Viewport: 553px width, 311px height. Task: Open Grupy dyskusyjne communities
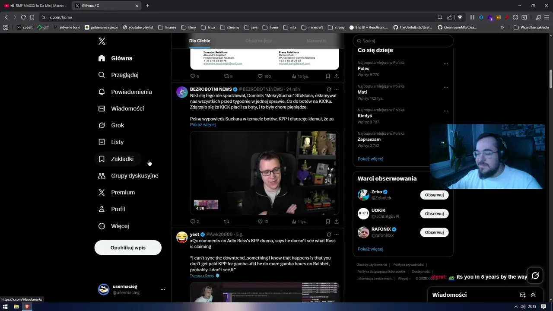(128, 176)
